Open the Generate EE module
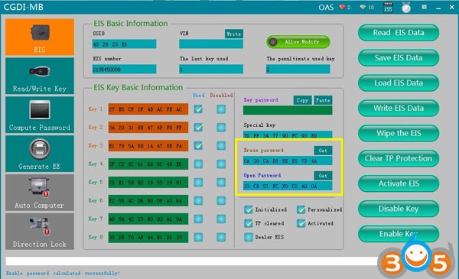459x279 pixels. 40,154
